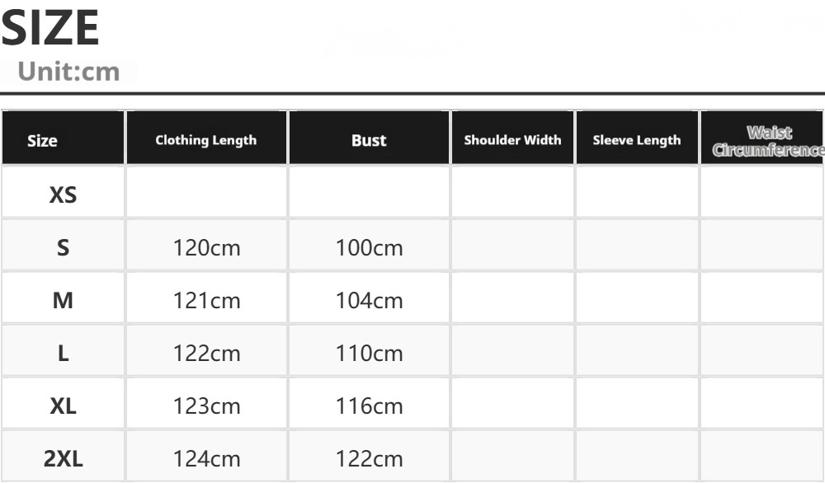Click the 121cm clothing length value
The height and width of the screenshot is (483, 825).
click(x=206, y=301)
